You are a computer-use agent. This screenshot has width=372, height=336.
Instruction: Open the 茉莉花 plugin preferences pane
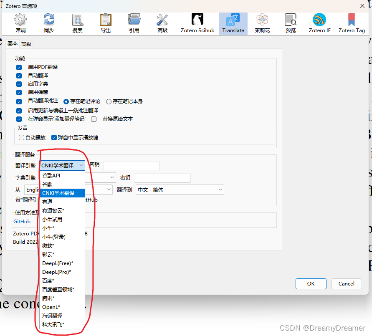[262, 23]
